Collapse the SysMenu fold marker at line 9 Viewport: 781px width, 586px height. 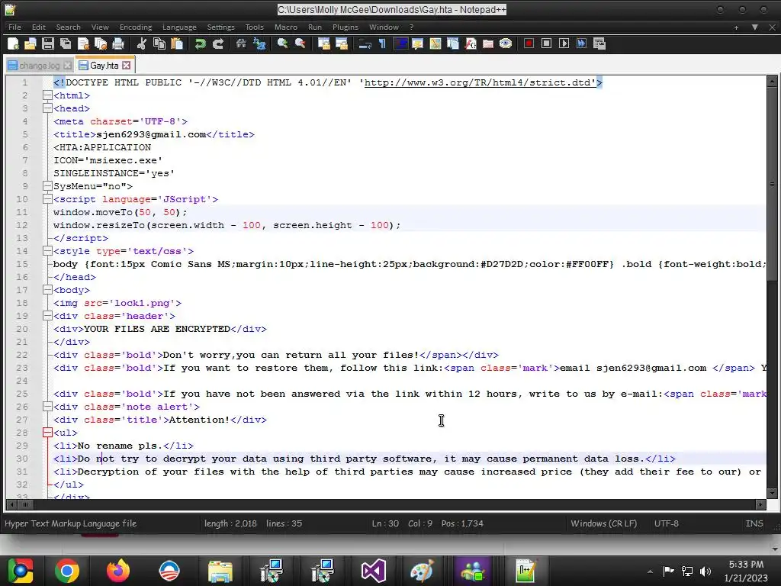47,186
